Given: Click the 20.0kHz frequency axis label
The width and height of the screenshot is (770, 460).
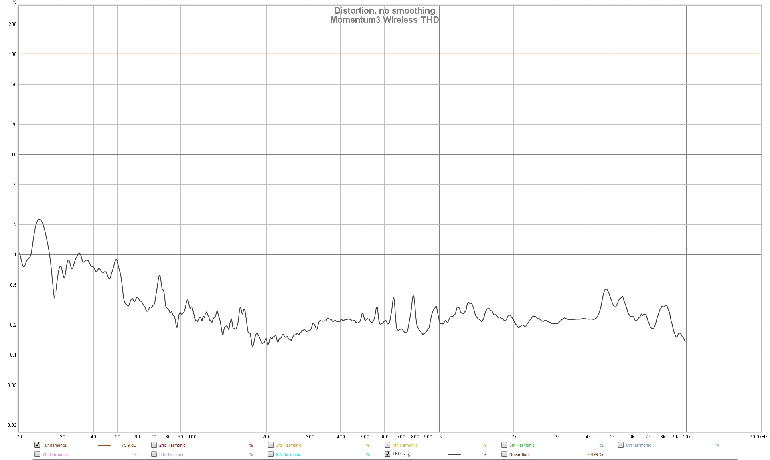Looking at the screenshot, I should 758,437.
